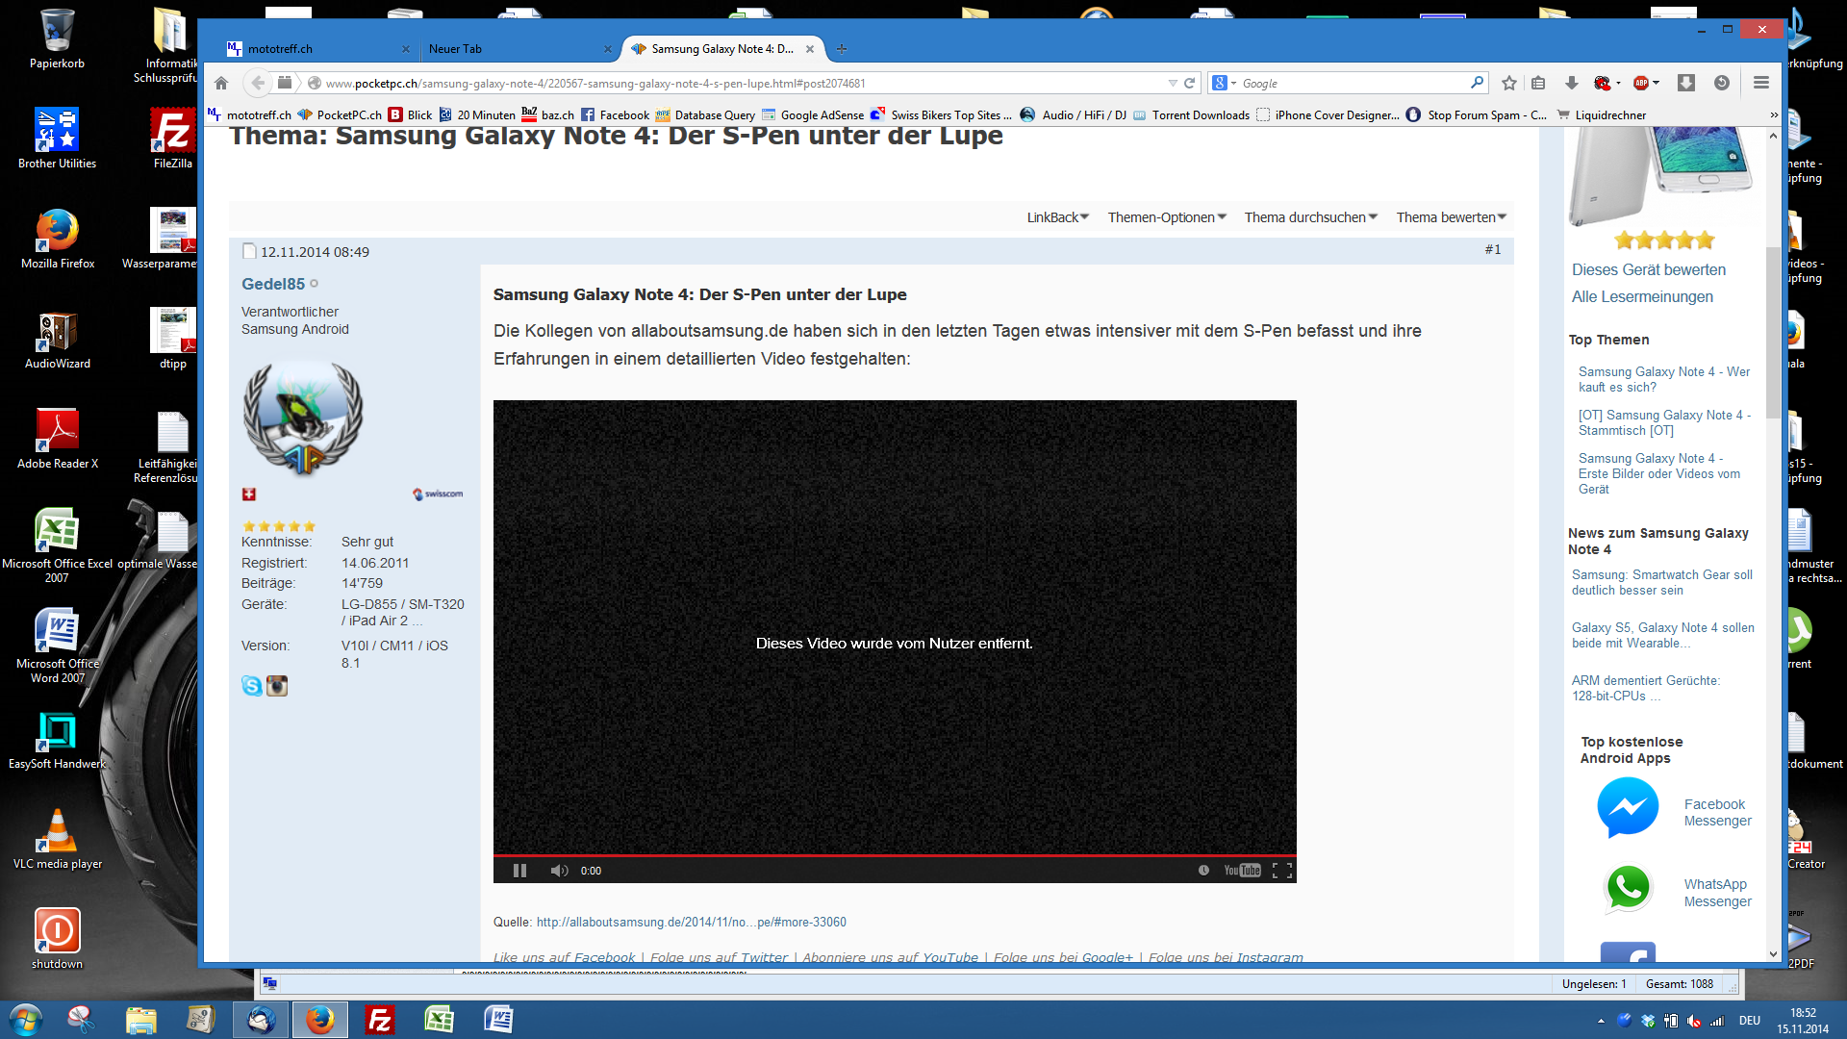
Task: Expand the Thema bewerten dropdown
Action: pyautogui.click(x=1452, y=217)
